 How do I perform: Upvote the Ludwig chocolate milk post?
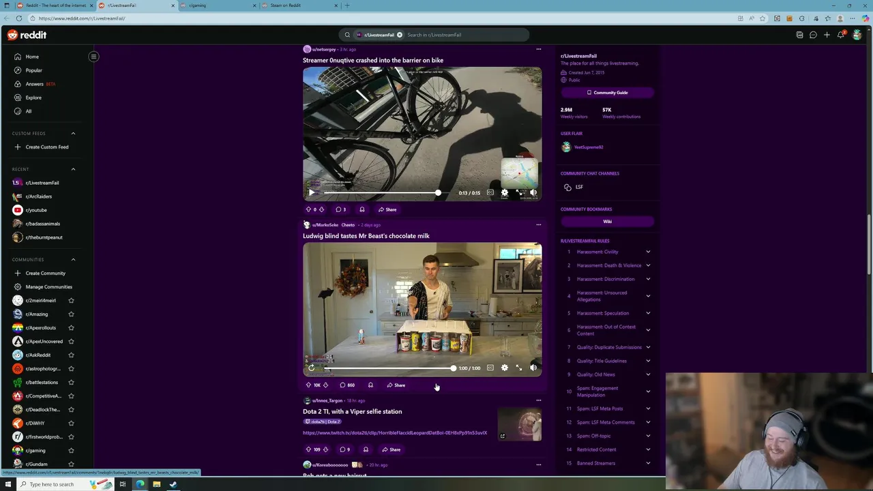pos(308,385)
